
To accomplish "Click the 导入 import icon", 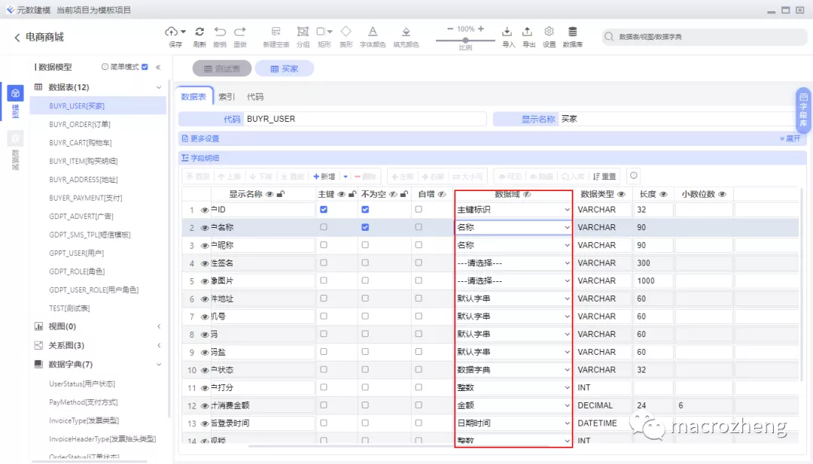I will (507, 32).
